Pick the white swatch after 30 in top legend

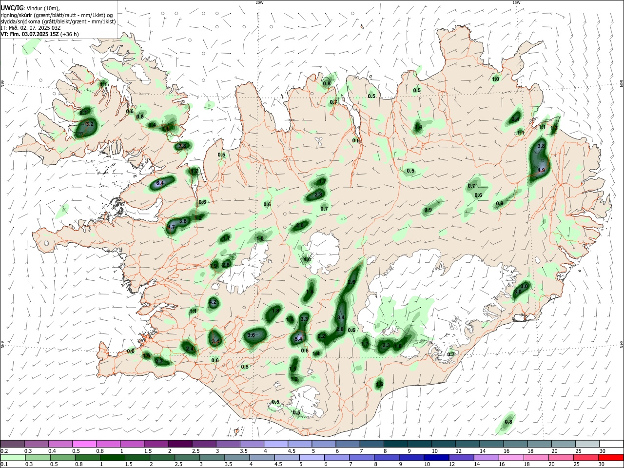pyautogui.click(x=611, y=444)
